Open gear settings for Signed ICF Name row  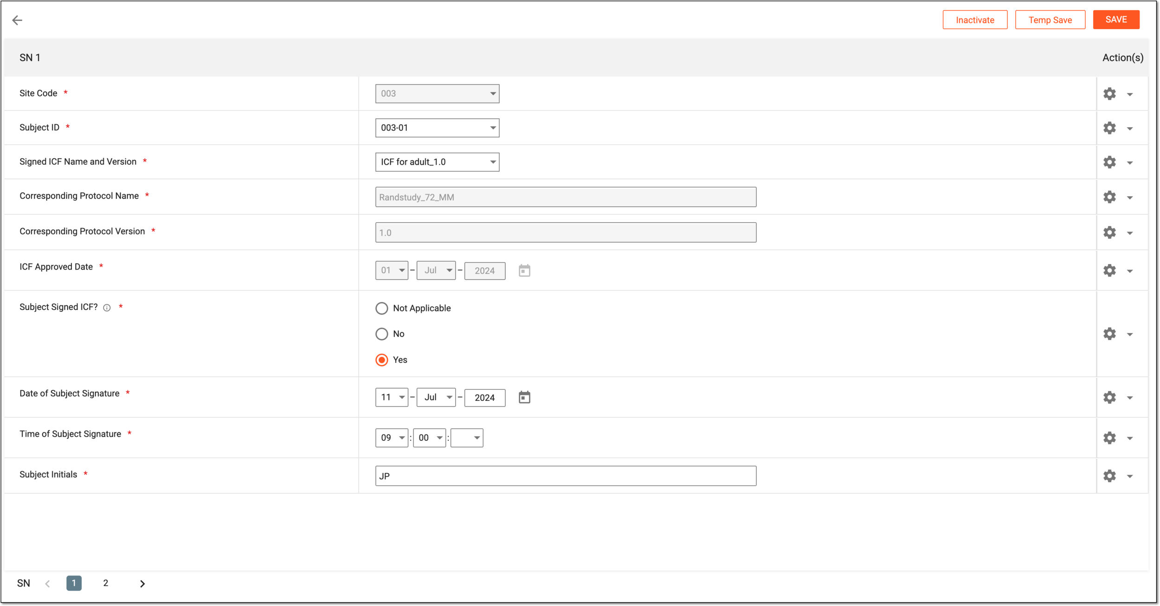point(1109,162)
